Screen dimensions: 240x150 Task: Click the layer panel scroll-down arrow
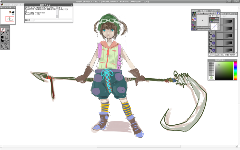click(x=236, y=52)
